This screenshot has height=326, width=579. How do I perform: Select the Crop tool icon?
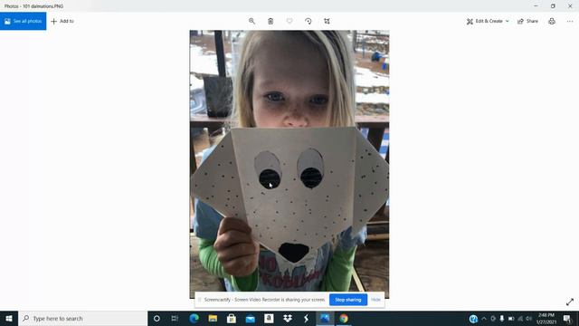coord(327,21)
